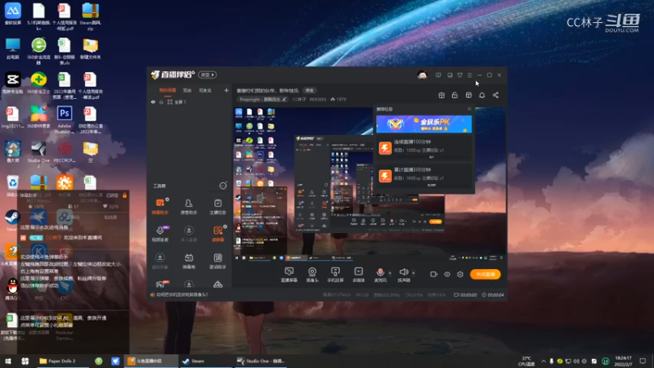Open the hamburger menu in title bar
Screen dimensions: 654x368
[x=469, y=75]
